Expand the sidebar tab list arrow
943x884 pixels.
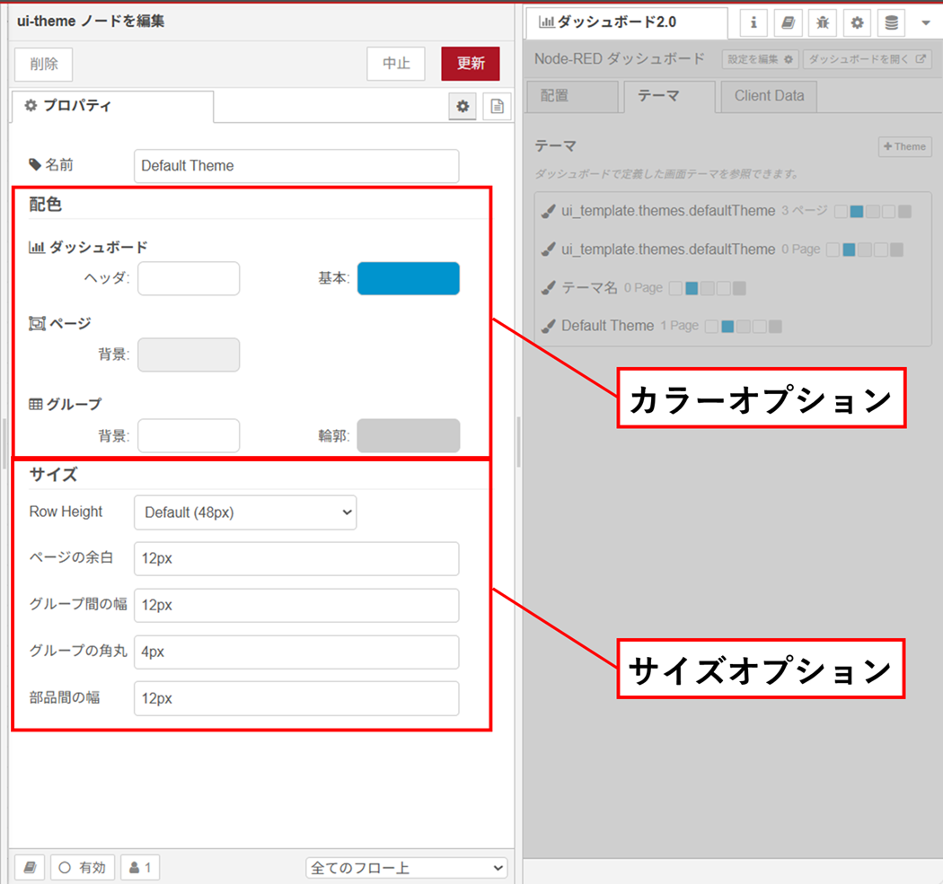click(926, 23)
